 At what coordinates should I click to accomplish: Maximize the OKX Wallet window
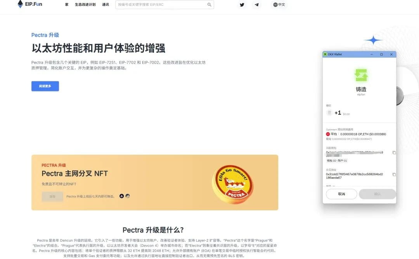pyautogui.click(x=381, y=54)
